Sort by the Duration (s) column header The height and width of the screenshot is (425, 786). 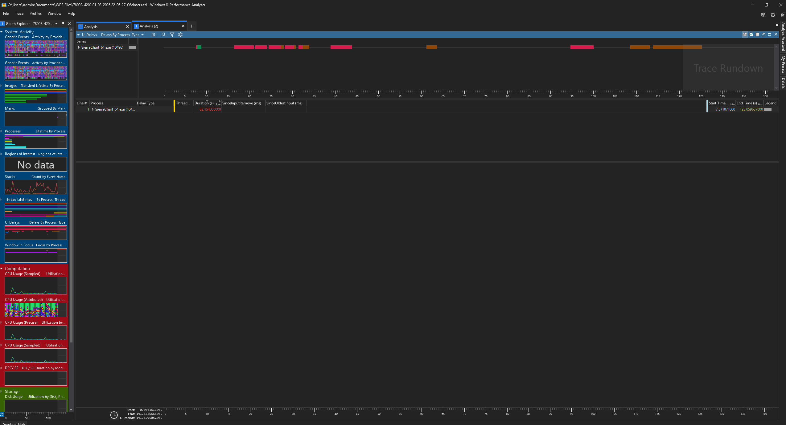(x=204, y=103)
